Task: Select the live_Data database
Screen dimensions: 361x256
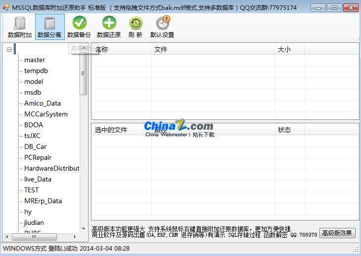Action: click(x=38, y=179)
